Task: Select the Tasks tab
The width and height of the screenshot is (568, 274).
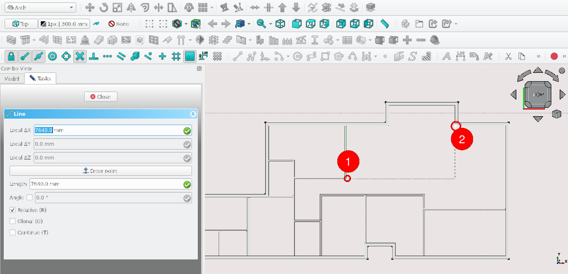Action: tap(40, 78)
